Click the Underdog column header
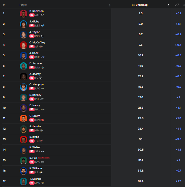 coord(141,5)
